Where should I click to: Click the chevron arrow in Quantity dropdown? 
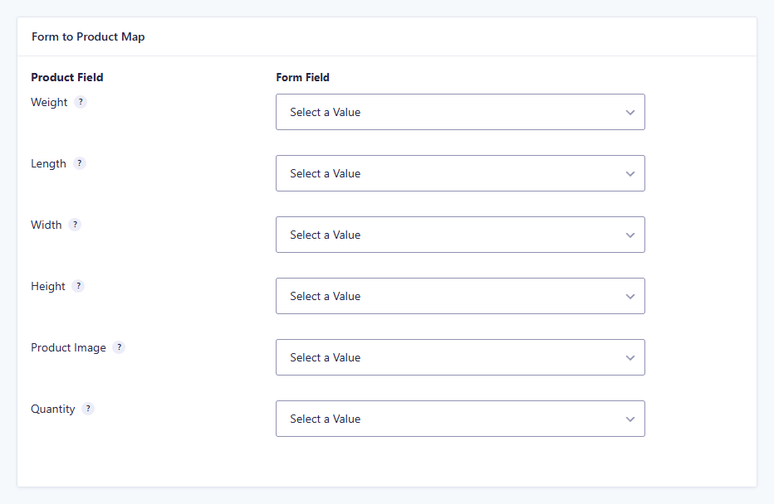point(630,419)
